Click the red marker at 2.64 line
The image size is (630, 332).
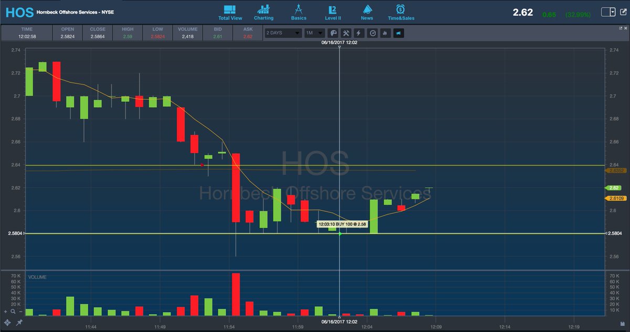click(202, 165)
